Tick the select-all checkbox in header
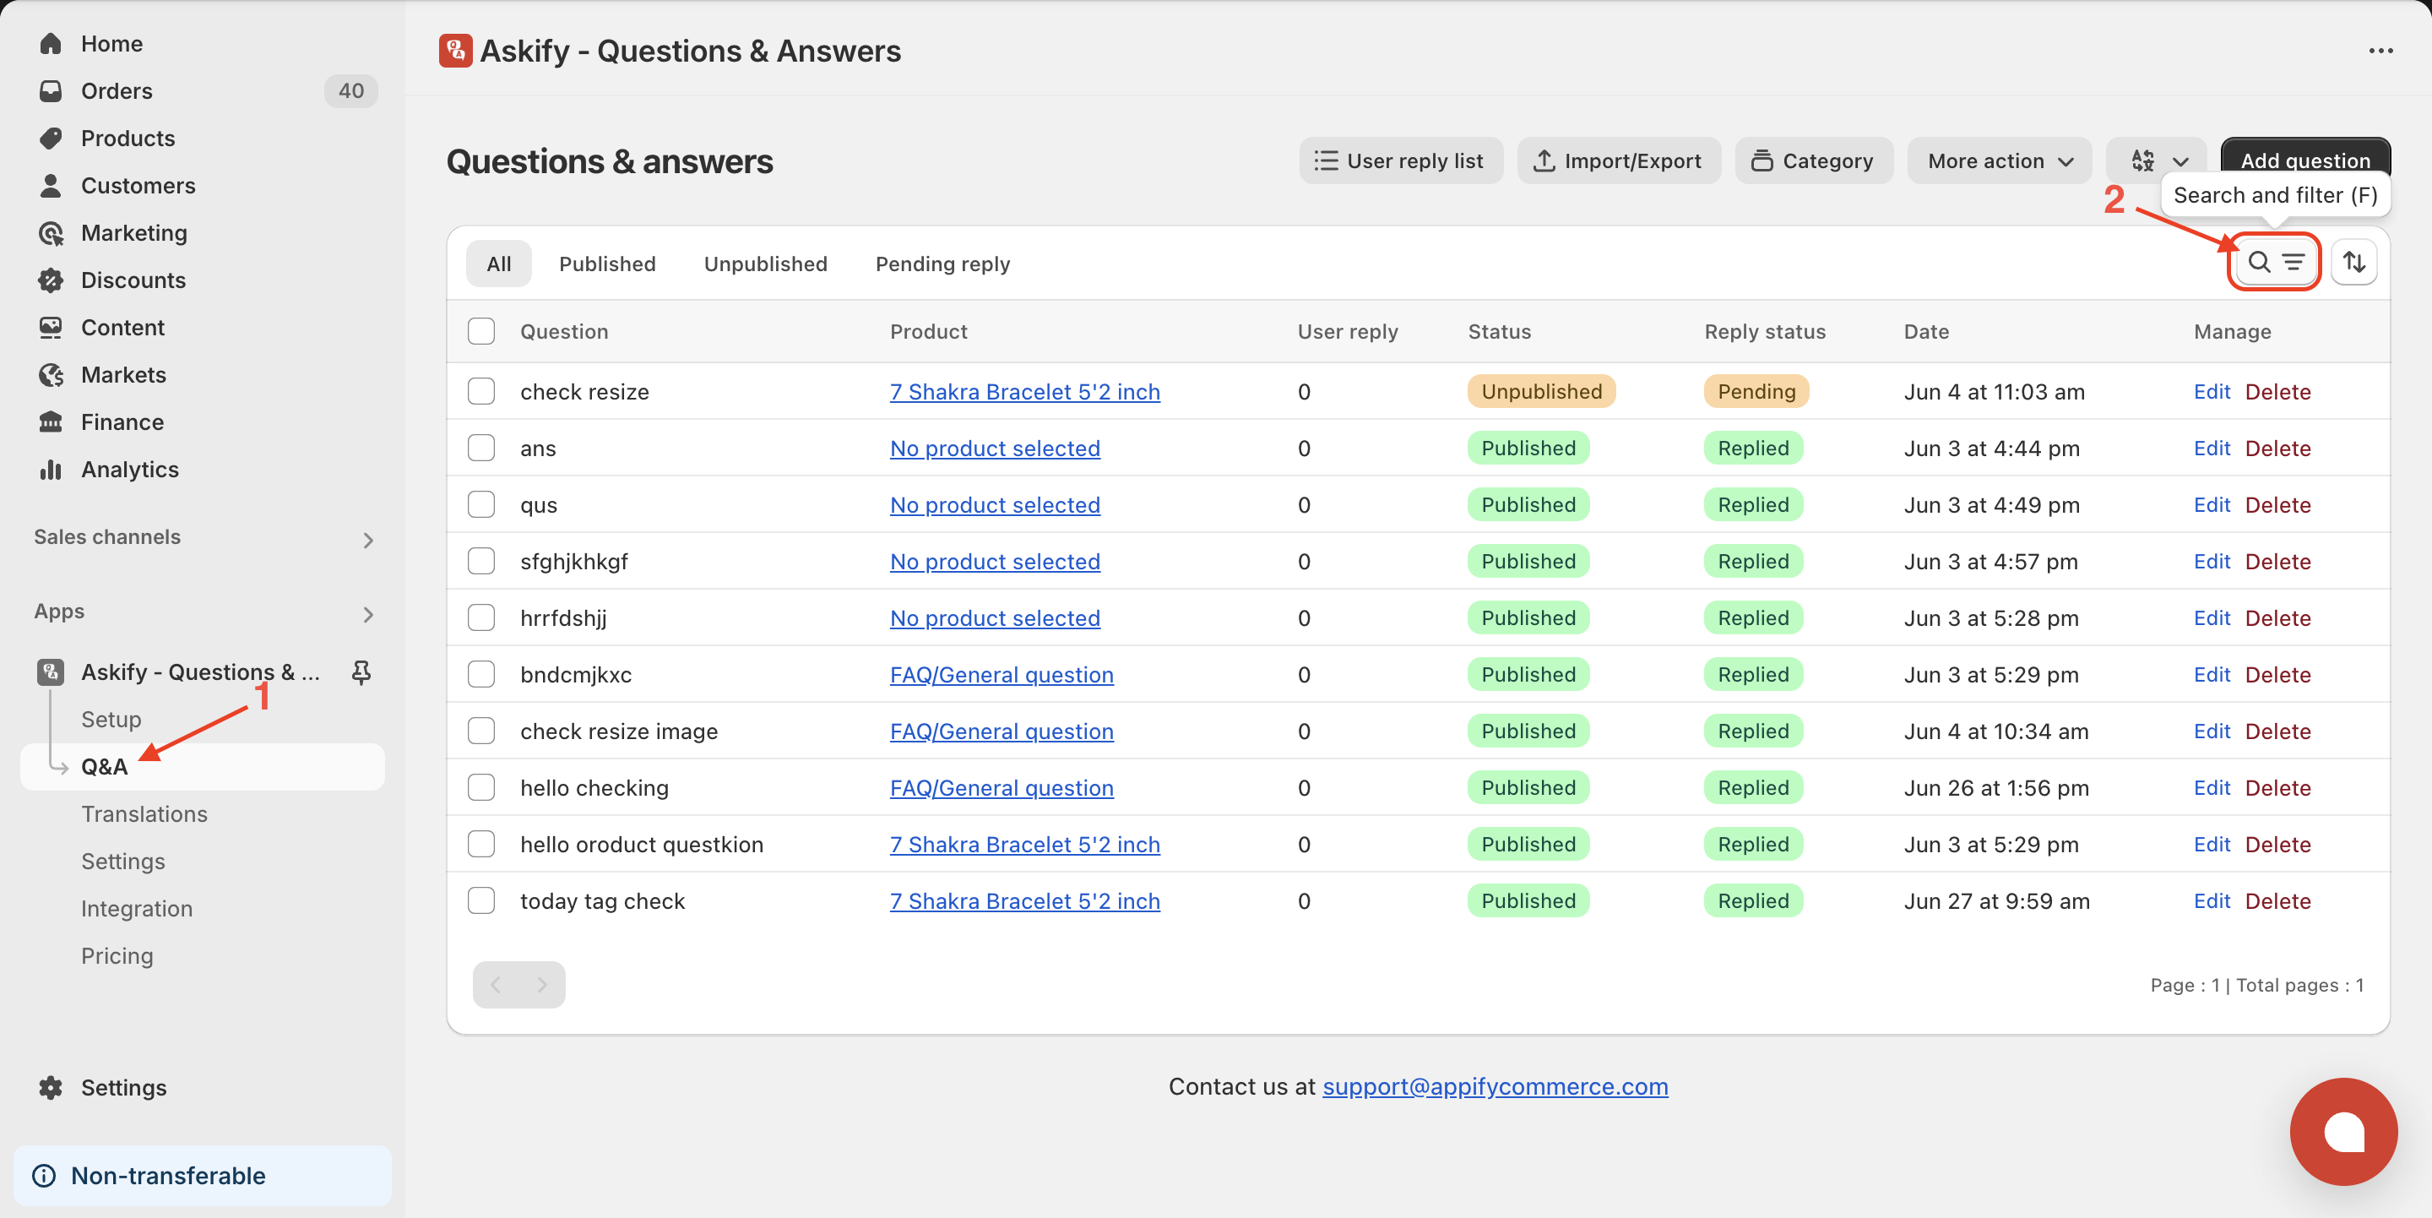Screen dimensions: 2432x1218 (481, 331)
